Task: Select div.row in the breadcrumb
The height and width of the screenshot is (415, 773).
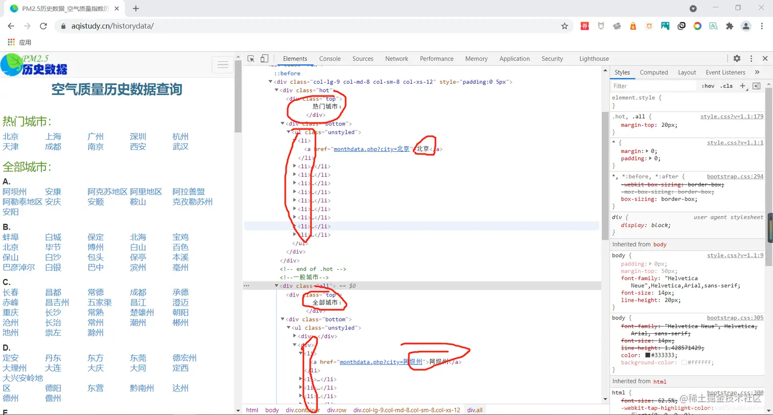Action: pos(337,410)
